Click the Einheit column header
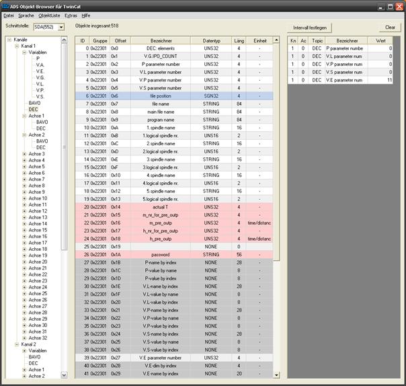Viewport: 406px width, 386px height. pos(259,40)
